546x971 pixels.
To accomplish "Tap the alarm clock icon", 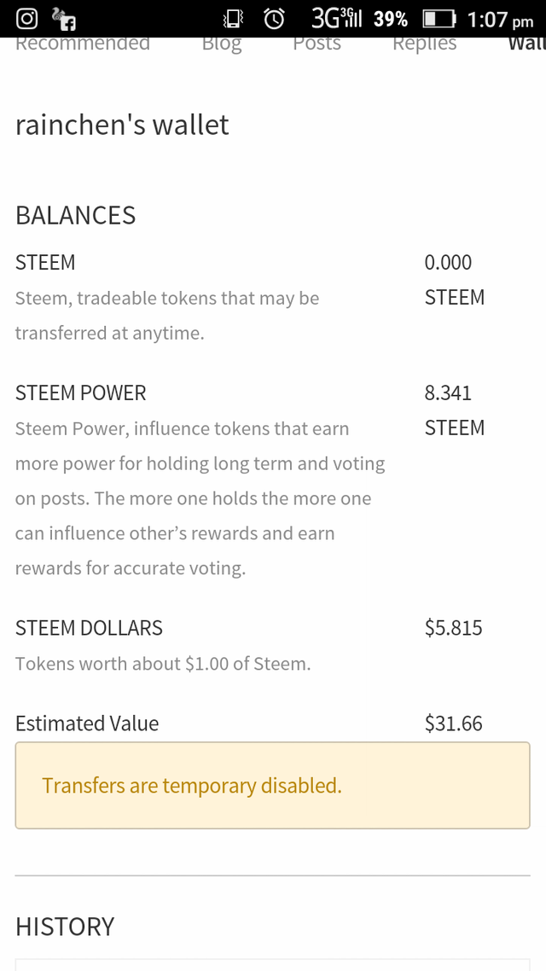I will point(274,19).
